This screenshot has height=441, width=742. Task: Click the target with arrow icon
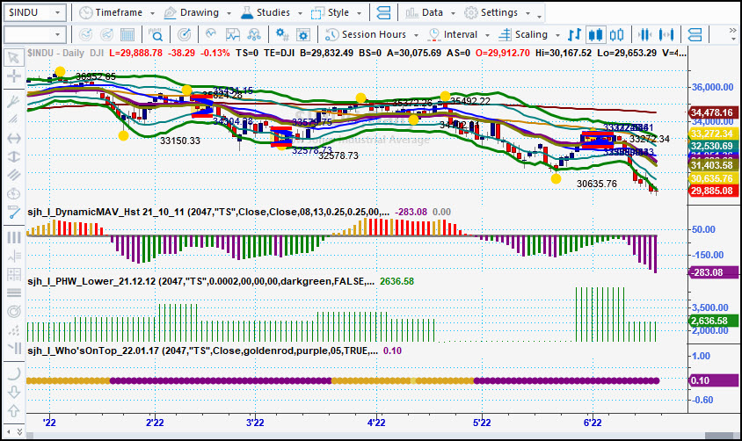pos(184,34)
